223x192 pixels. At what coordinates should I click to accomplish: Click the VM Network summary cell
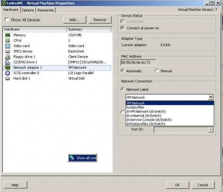click(77, 67)
